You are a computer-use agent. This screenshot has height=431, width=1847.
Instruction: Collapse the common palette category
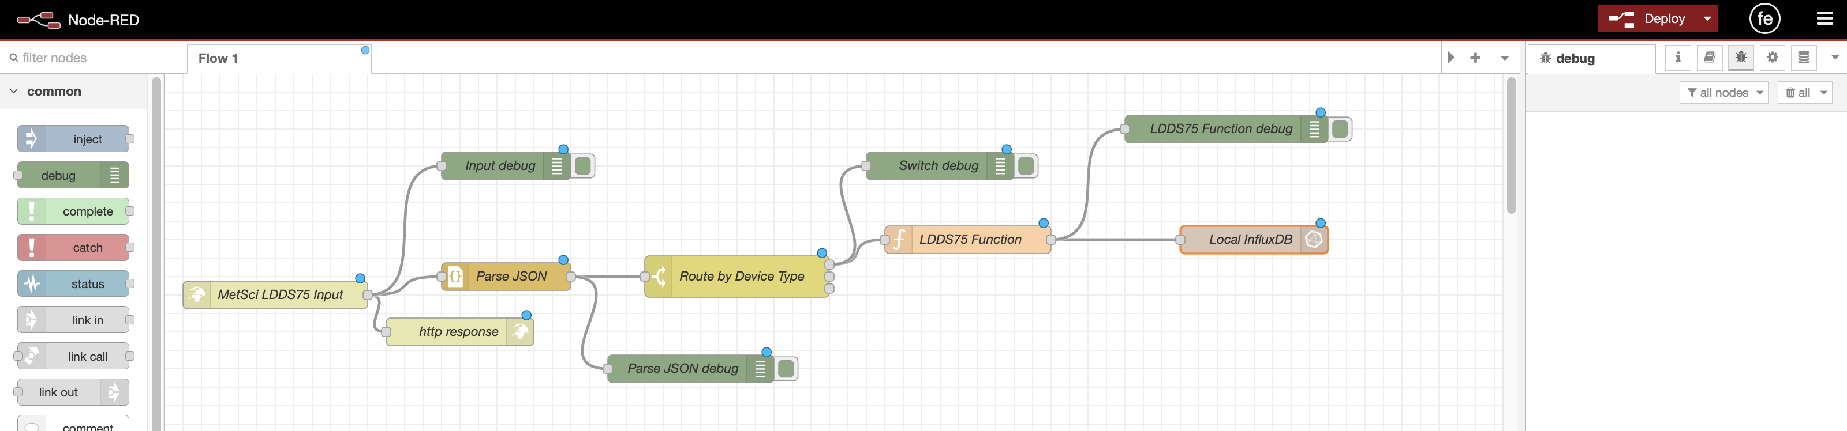[x=74, y=92]
